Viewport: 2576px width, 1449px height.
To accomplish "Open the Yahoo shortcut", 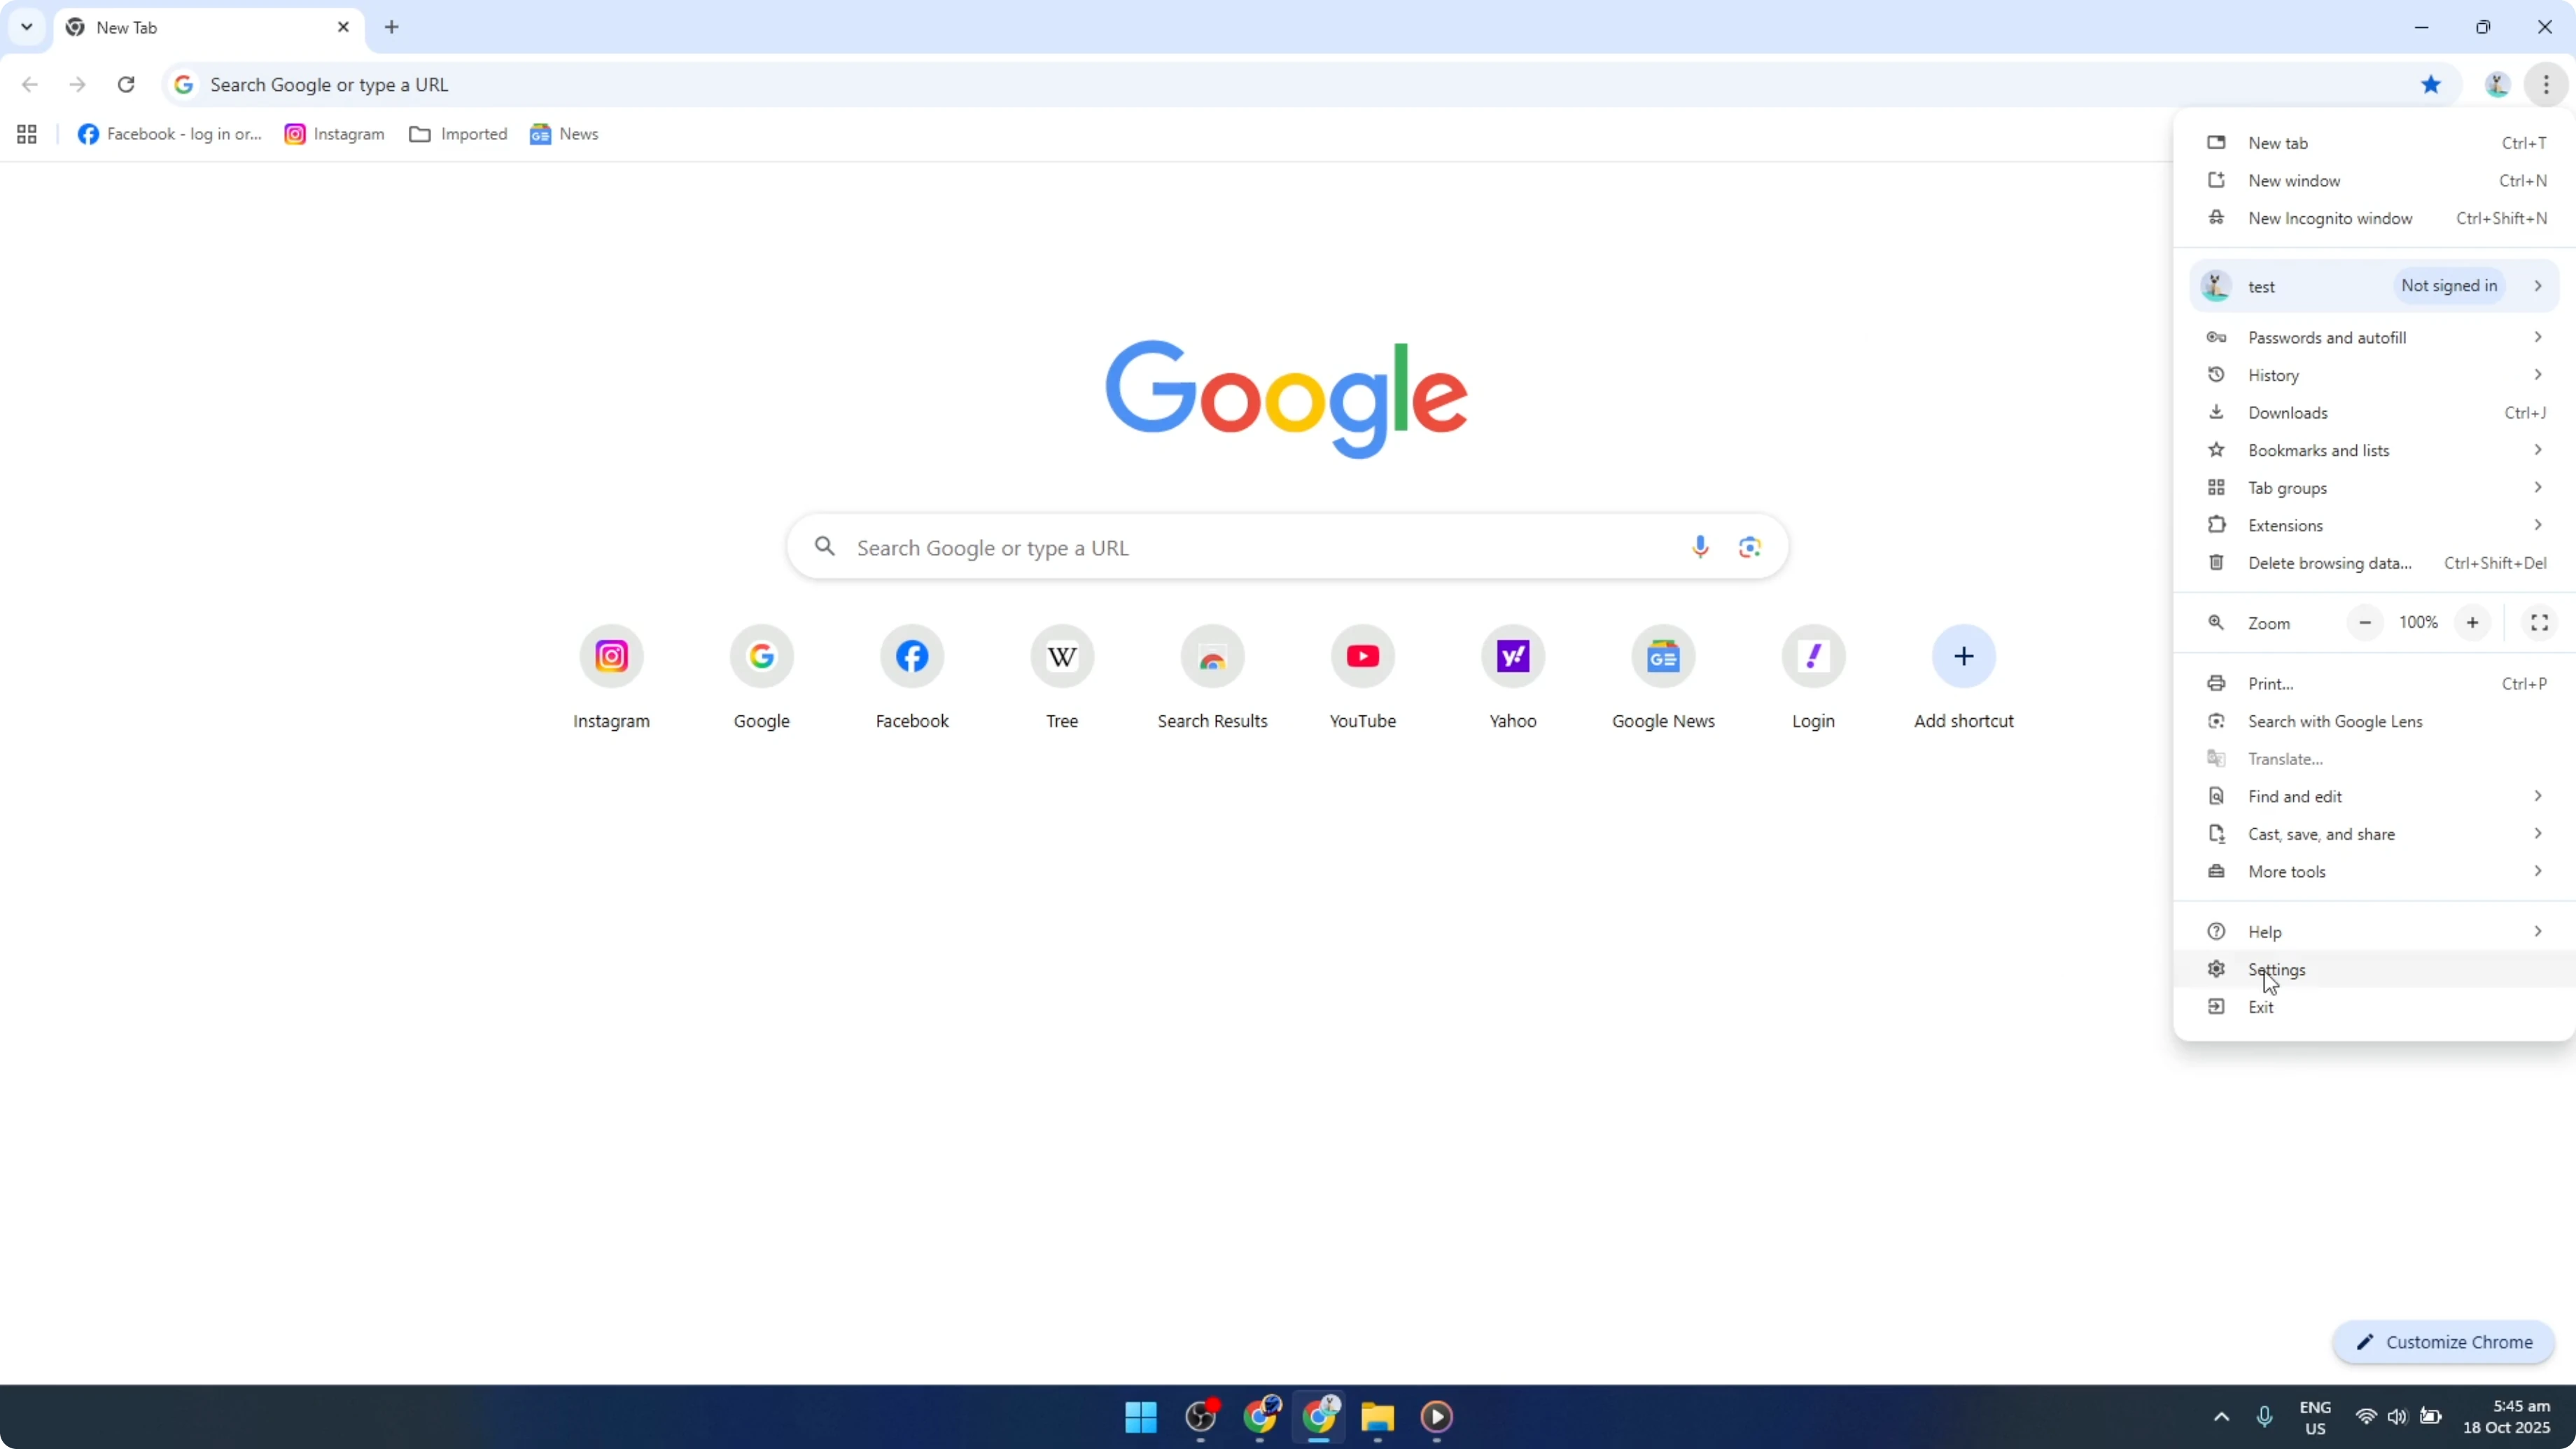I will coord(1512,656).
